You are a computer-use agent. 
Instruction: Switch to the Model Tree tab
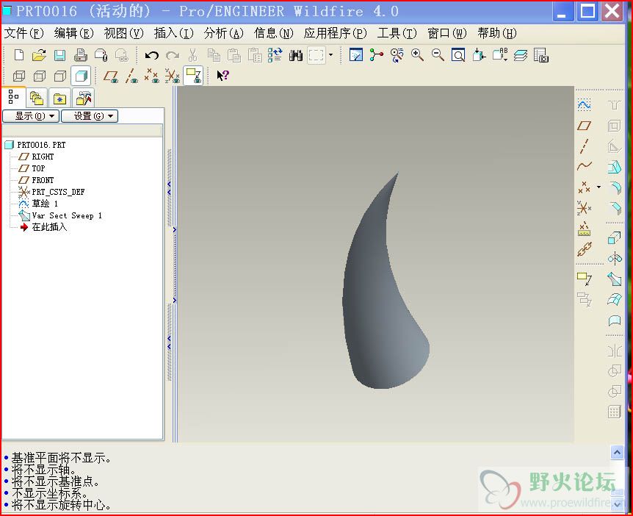14,97
